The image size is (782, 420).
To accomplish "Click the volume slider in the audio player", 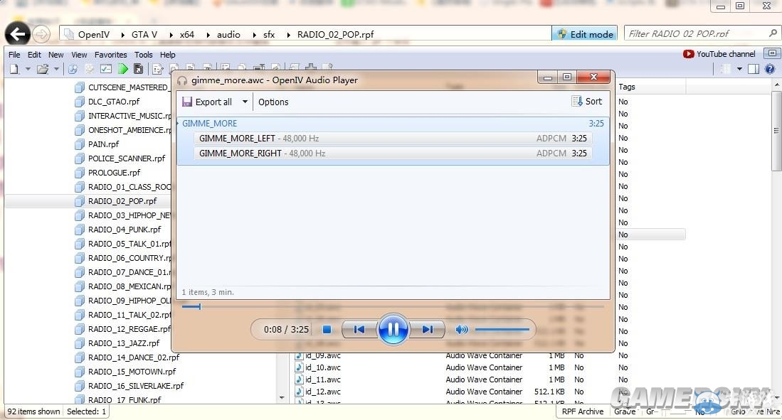I will point(502,329).
